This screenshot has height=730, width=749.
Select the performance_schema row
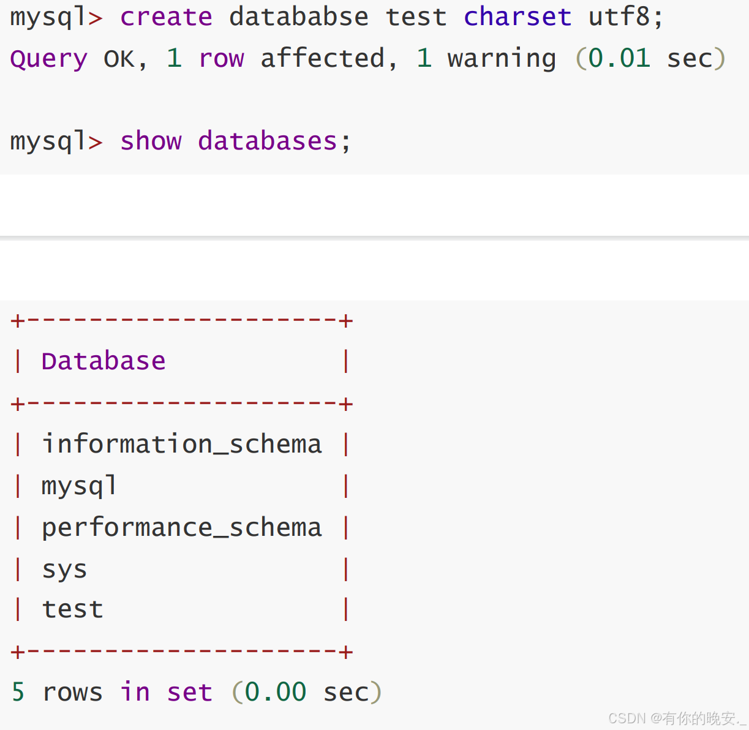(181, 528)
